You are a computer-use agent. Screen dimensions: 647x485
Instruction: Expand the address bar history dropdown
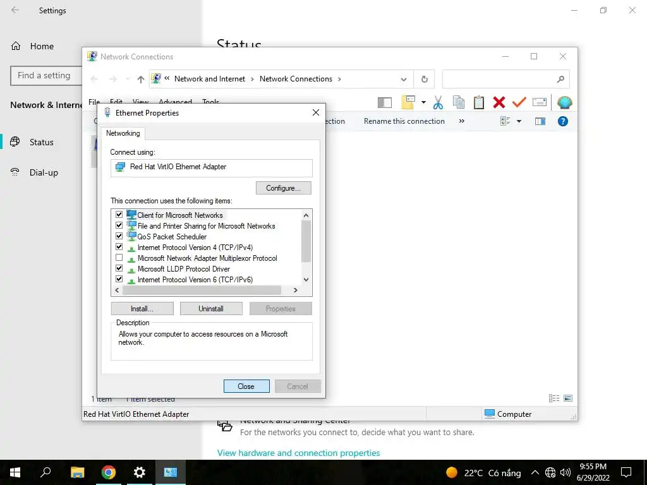pos(404,79)
